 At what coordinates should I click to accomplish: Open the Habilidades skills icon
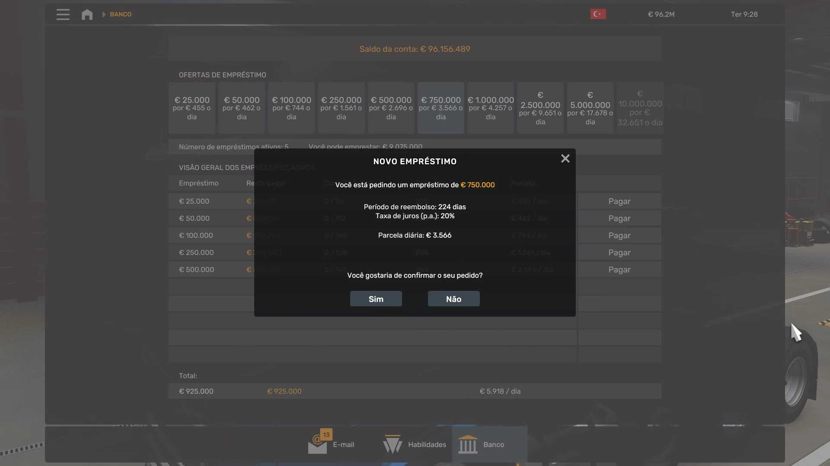tap(393, 444)
